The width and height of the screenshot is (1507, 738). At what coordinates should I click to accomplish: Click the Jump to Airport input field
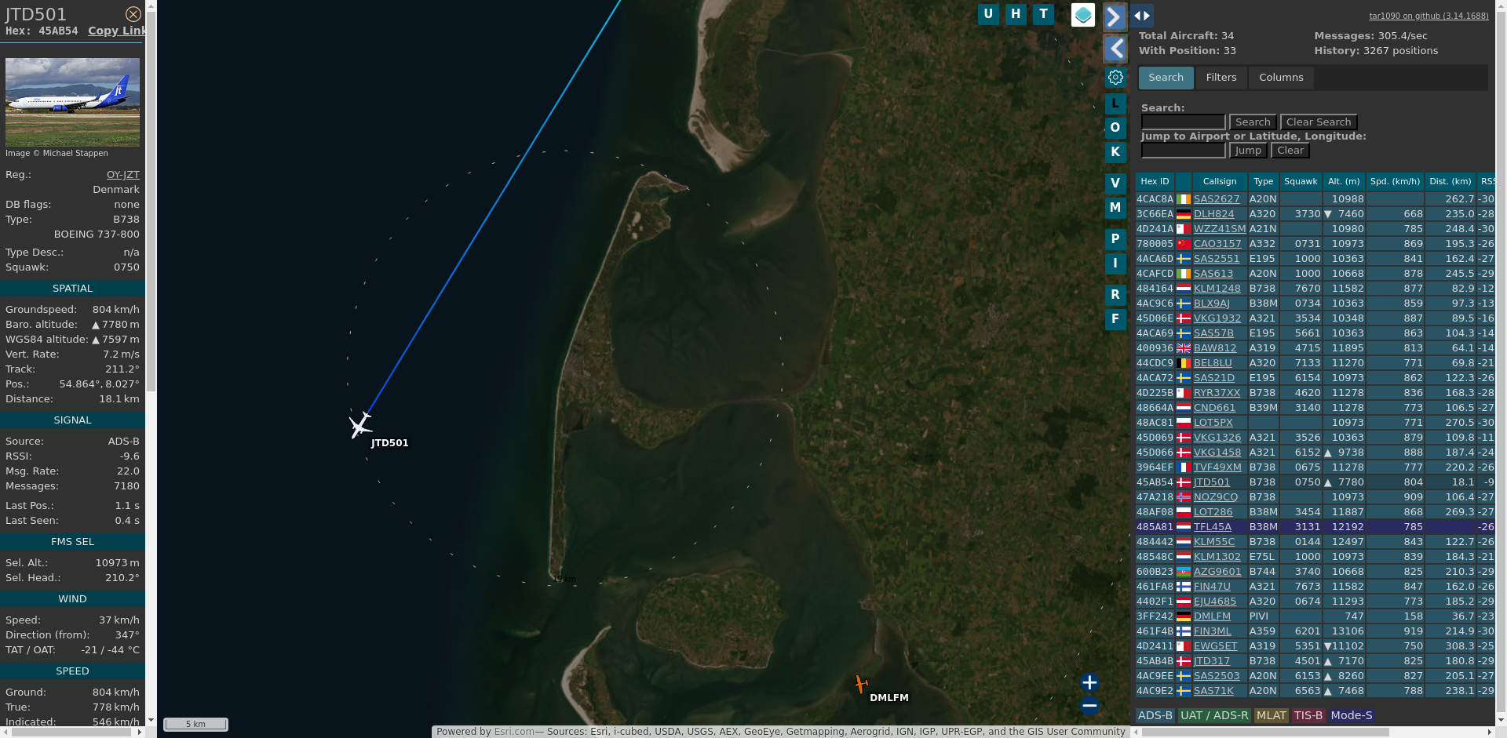[x=1183, y=151]
